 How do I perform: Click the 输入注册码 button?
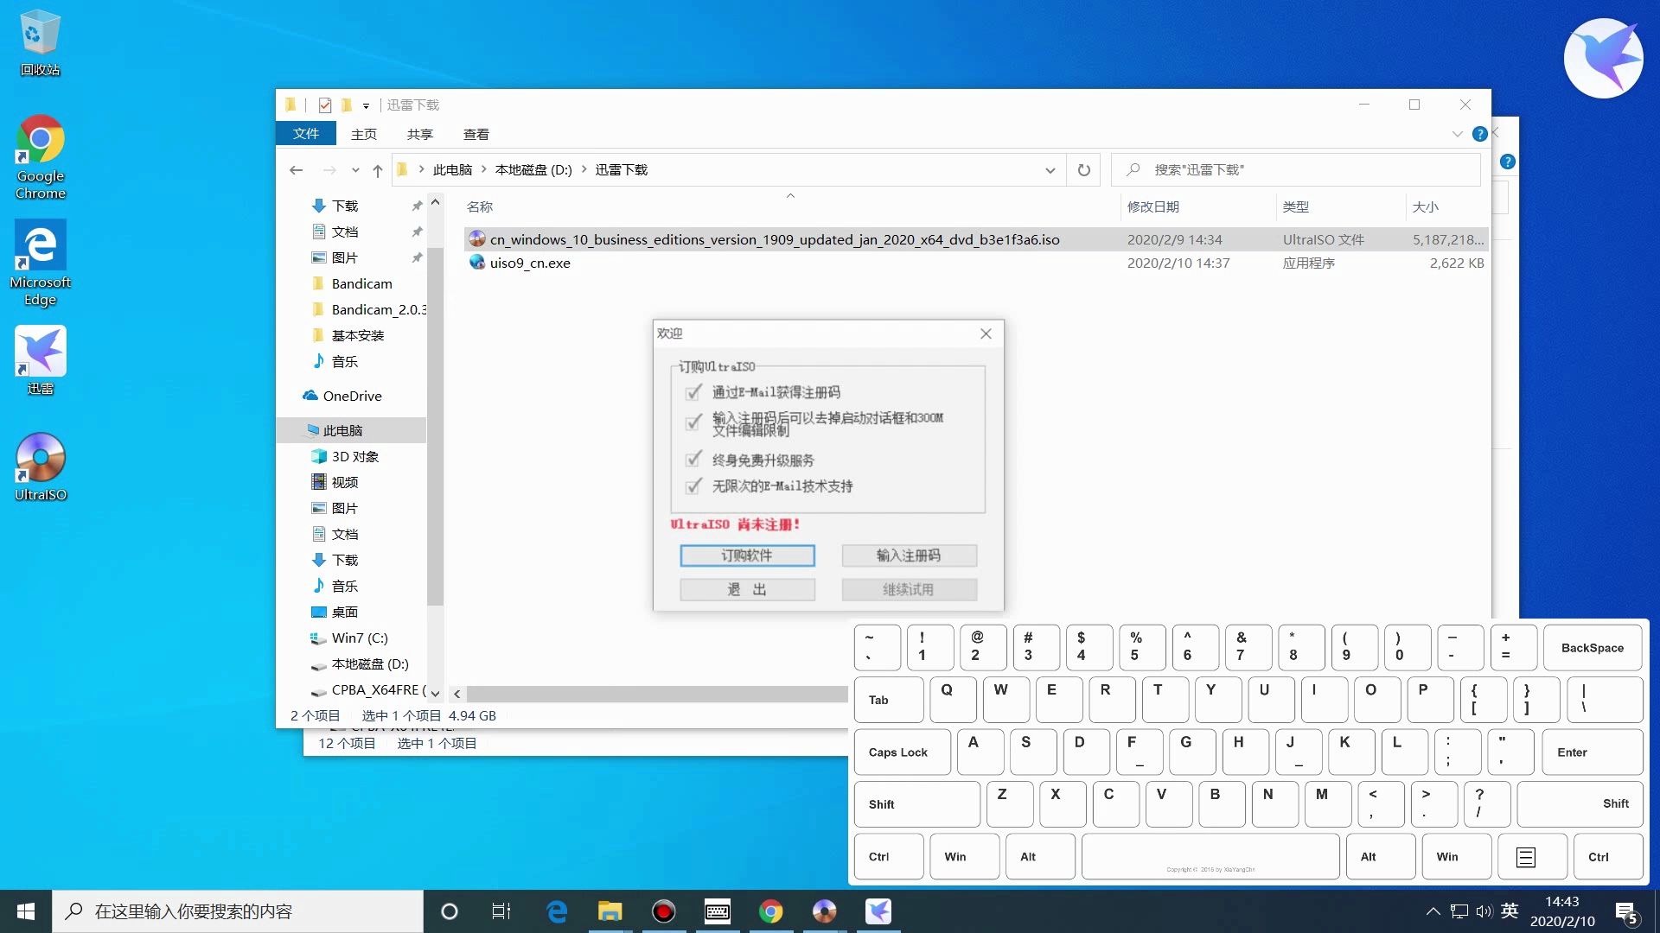click(x=909, y=555)
